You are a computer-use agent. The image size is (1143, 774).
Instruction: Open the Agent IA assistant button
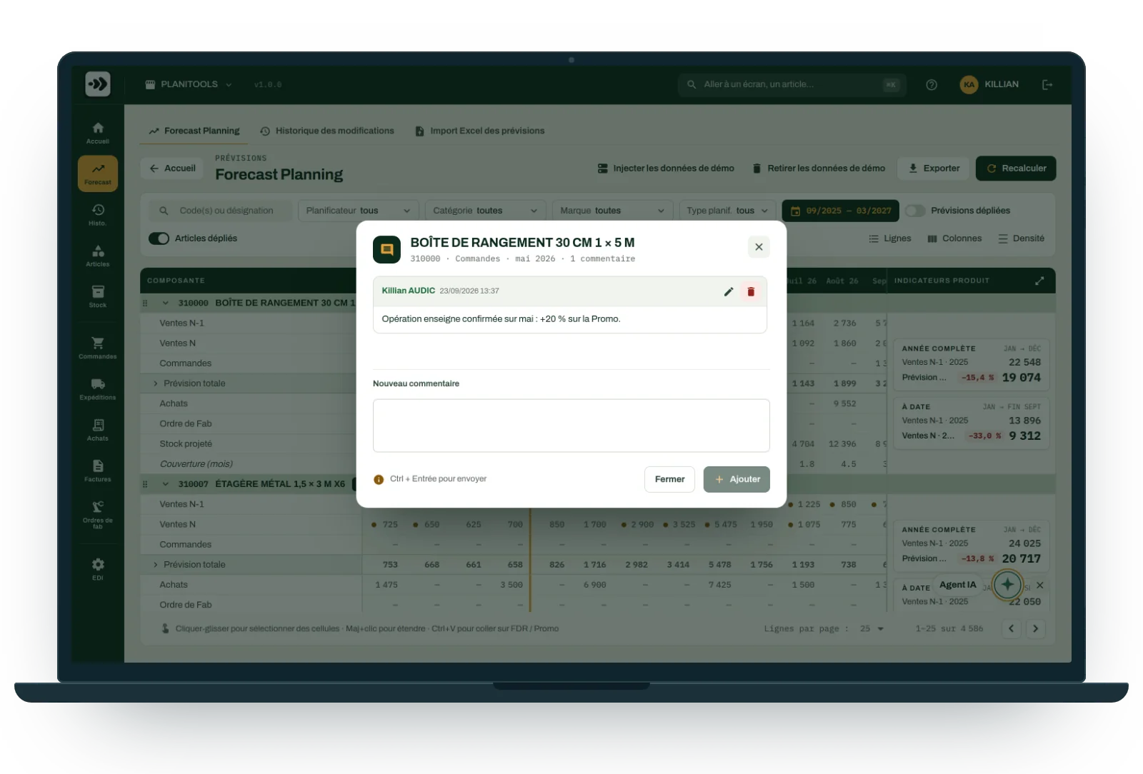click(1007, 585)
